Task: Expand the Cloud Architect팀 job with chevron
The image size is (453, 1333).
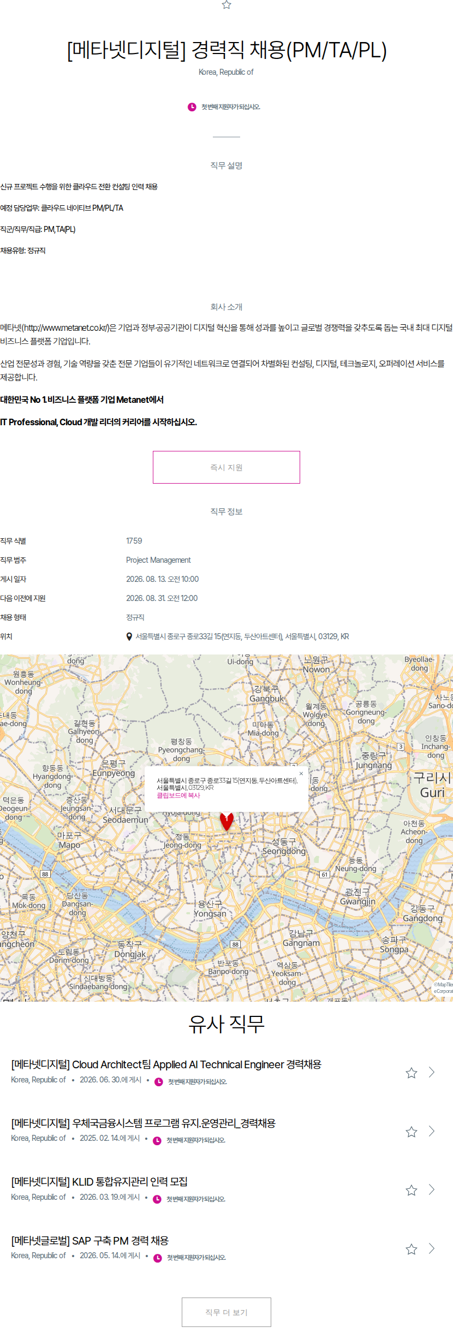Action: pos(432,1072)
